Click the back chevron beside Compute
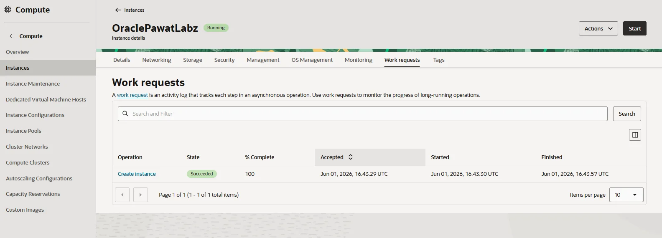The height and width of the screenshot is (238, 662). pyautogui.click(x=11, y=36)
